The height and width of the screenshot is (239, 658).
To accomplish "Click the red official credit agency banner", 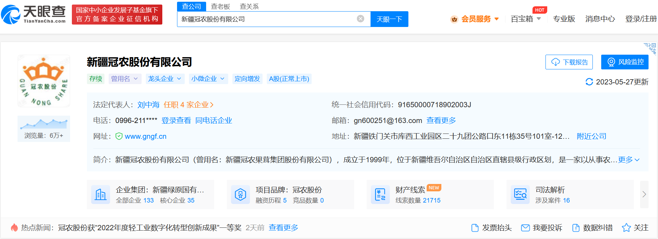I will [117, 15].
